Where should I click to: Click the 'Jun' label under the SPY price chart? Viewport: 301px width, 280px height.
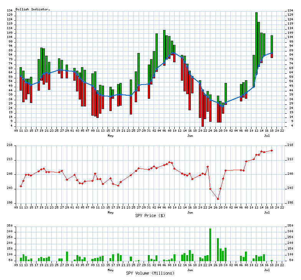click(x=190, y=212)
